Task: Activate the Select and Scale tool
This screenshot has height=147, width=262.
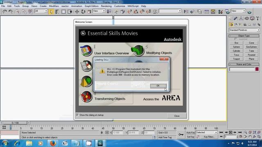Action: click(x=89, y=11)
